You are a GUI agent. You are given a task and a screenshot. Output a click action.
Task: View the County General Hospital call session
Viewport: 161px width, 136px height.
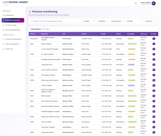click(x=154, y=49)
